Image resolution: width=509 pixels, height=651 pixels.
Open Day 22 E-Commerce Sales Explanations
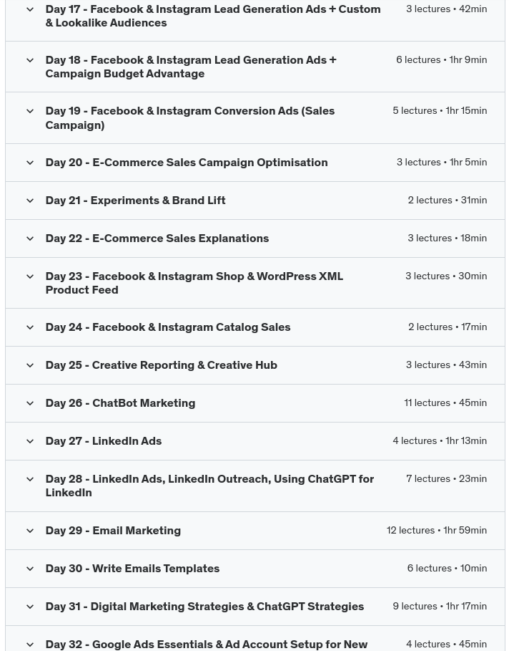157,238
